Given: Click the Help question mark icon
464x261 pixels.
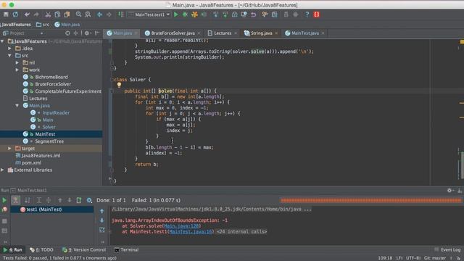Looking at the screenshot, I should [x=307, y=14].
